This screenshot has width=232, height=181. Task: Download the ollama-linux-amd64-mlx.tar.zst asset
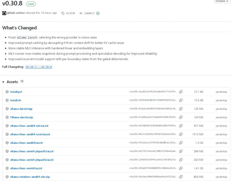29,126
